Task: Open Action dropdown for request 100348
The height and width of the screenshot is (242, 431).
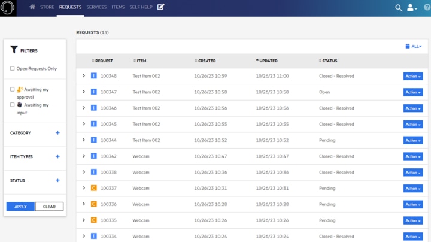Action: 413,76
